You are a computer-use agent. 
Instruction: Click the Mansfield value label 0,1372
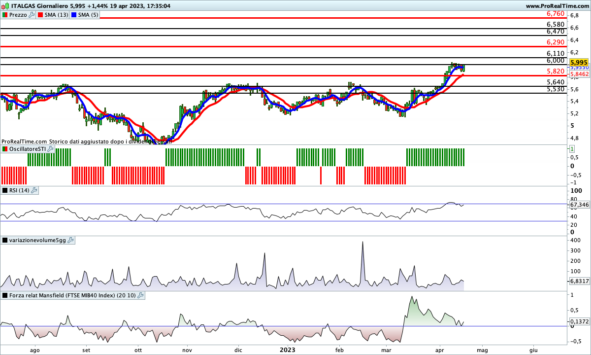click(x=579, y=321)
